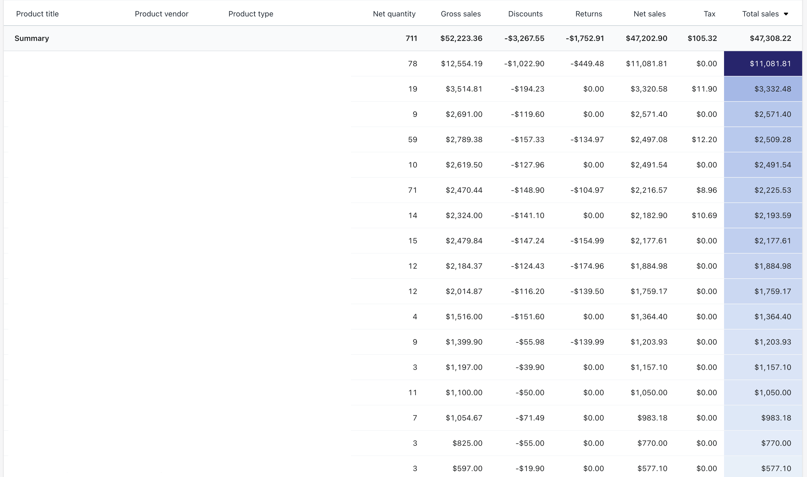The width and height of the screenshot is (807, 477).
Task: Click discount value -$151.60
Action: [527, 317]
